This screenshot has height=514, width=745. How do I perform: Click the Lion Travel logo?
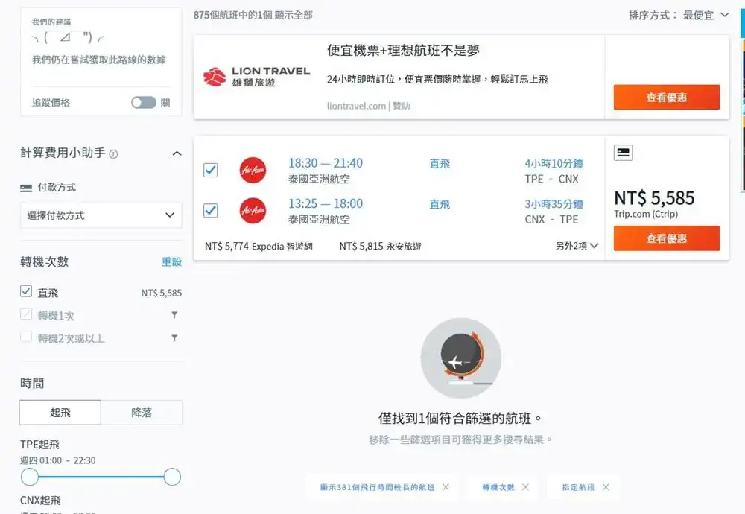click(x=256, y=77)
